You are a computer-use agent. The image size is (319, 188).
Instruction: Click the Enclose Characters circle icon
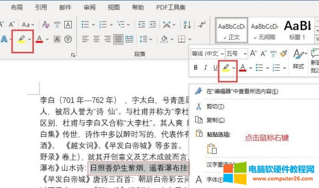(68, 39)
